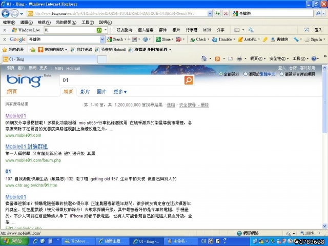This screenshot has width=328, height=246.
Task: Open the 安全性(S) command bar dropdown
Action: (x=279, y=59)
